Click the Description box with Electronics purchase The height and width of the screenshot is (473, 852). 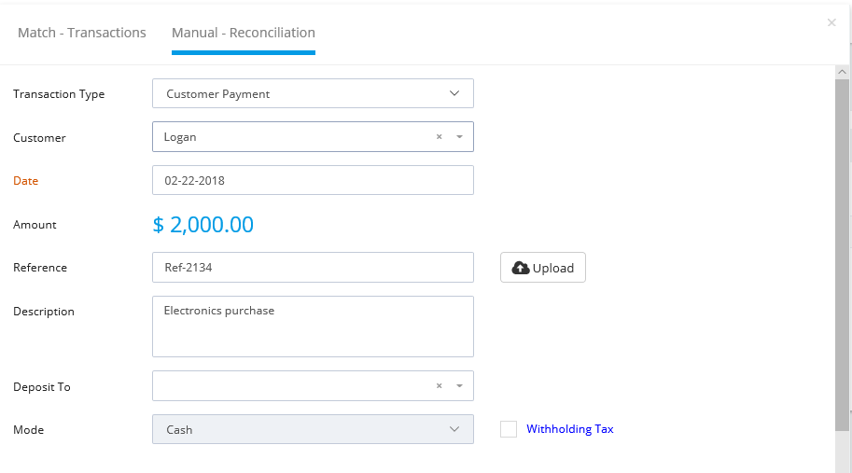[313, 327]
